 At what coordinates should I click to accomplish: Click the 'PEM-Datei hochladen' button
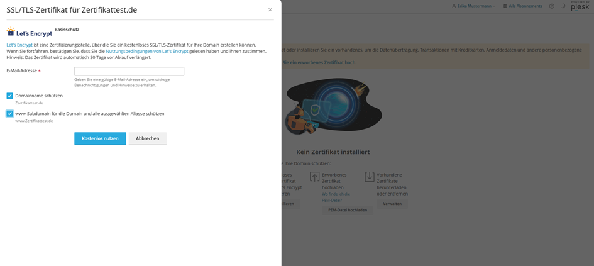(348, 210)
